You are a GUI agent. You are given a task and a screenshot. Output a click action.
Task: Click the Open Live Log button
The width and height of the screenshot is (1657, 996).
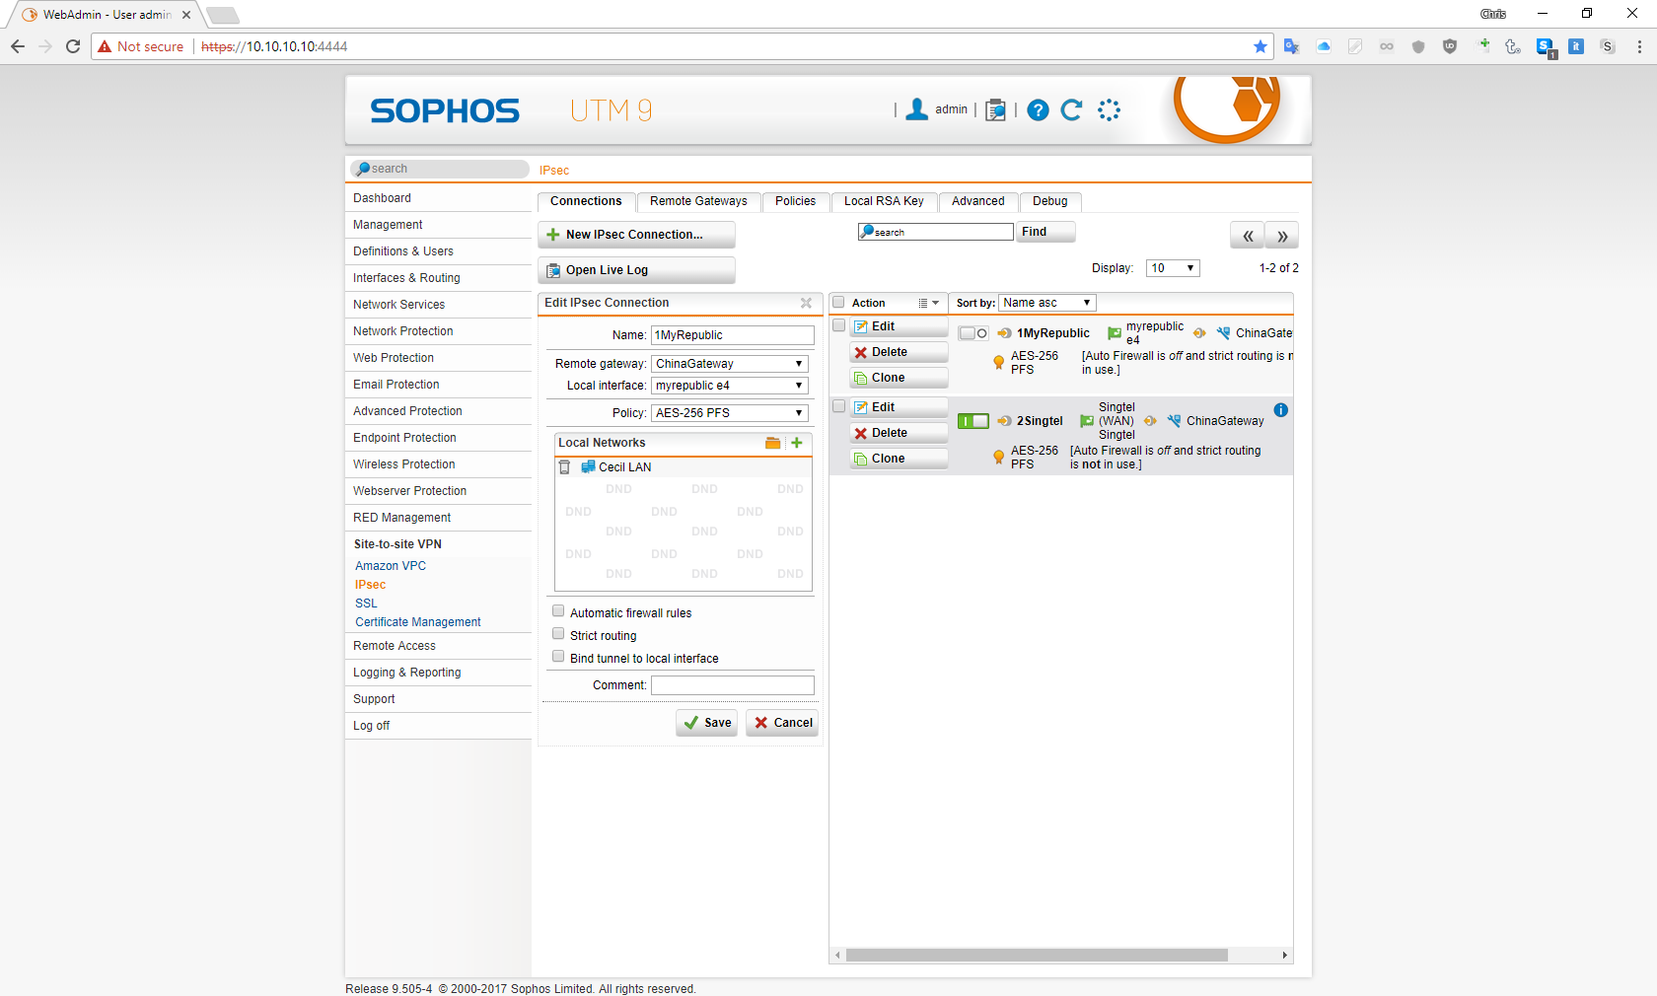pyautogui.click(x=636, y=270)
